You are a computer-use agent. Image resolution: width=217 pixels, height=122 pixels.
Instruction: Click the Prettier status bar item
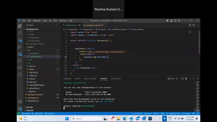tap(186, 114)
